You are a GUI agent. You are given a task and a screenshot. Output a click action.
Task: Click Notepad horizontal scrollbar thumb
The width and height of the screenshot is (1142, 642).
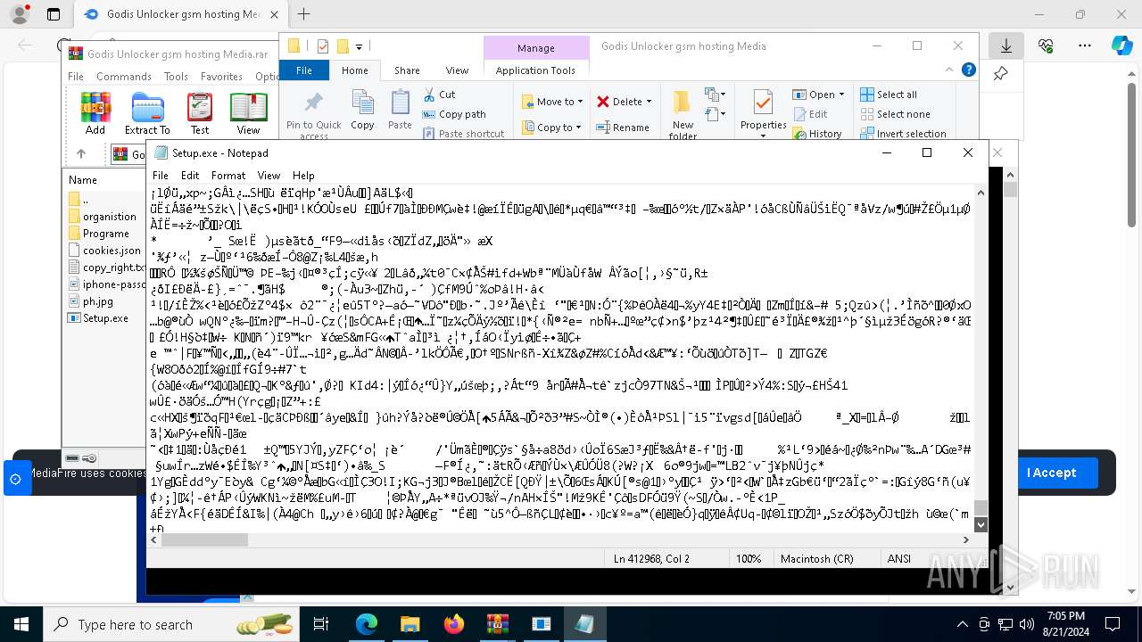pyautogui.click(x=204, y=539)
